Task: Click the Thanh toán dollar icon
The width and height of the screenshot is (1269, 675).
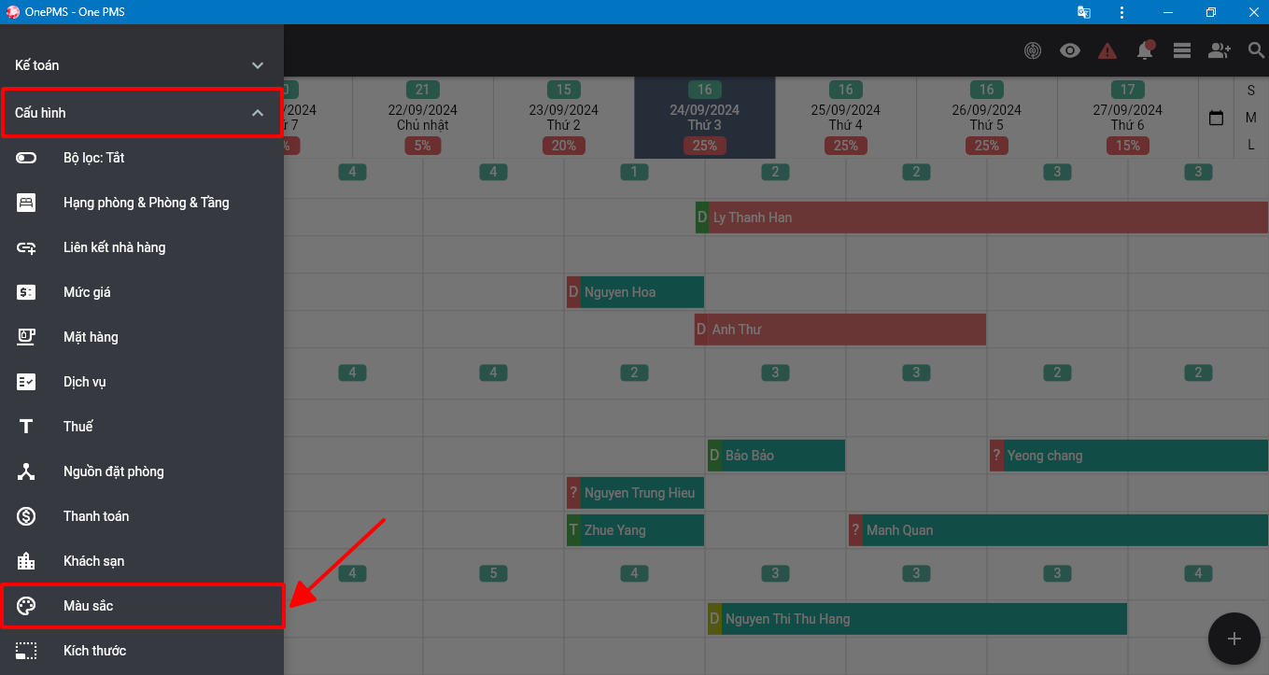Action: point(26,516)
